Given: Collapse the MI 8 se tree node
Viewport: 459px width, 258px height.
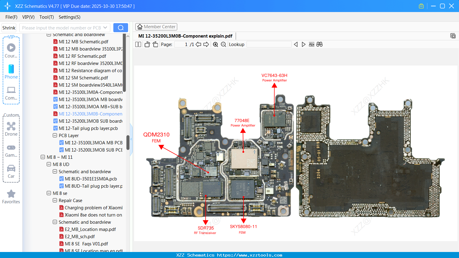Looking at the screenshot, I should coord(49,193).
